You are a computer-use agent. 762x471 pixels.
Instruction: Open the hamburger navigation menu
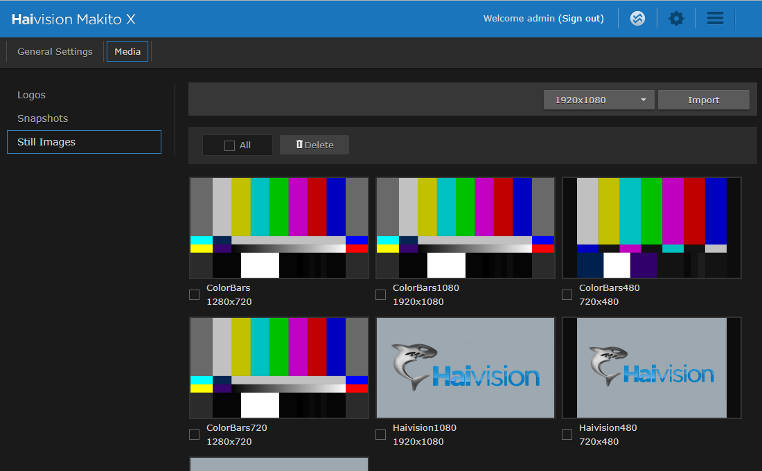click(715, 18)
